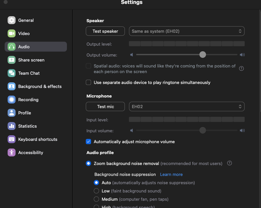Click the Share screen arrow icon

[x=12, y=60]
